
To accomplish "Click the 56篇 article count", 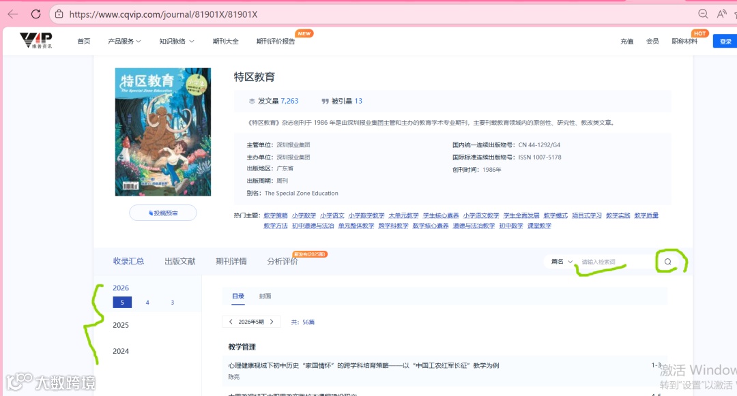I will (x=308, y=322).
